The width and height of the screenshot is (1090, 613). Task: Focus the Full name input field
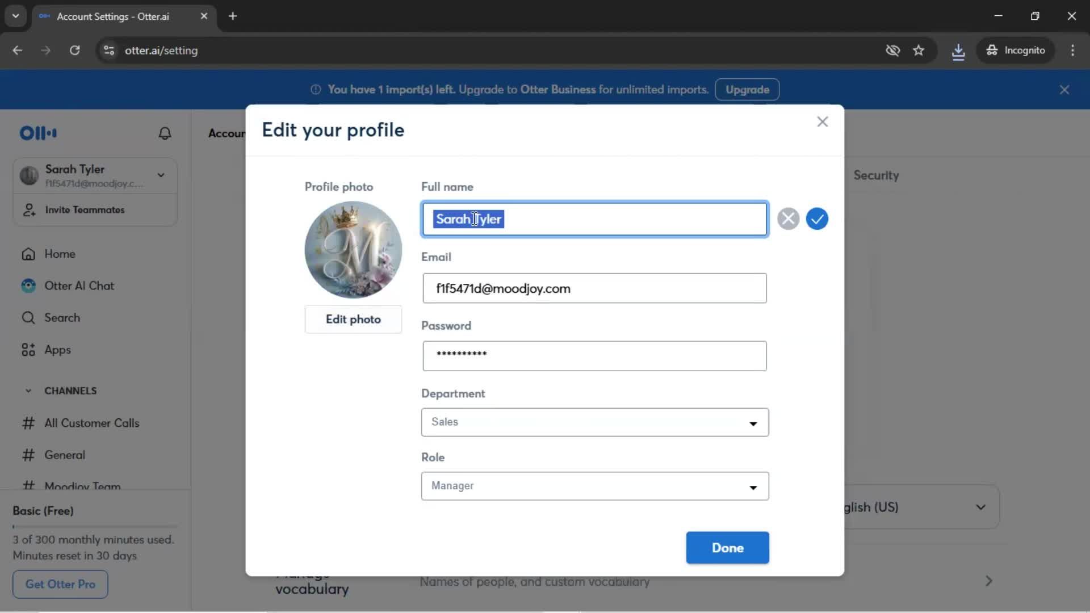coord(594,219)
